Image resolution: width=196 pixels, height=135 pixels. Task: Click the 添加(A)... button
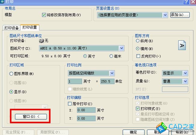180,15
